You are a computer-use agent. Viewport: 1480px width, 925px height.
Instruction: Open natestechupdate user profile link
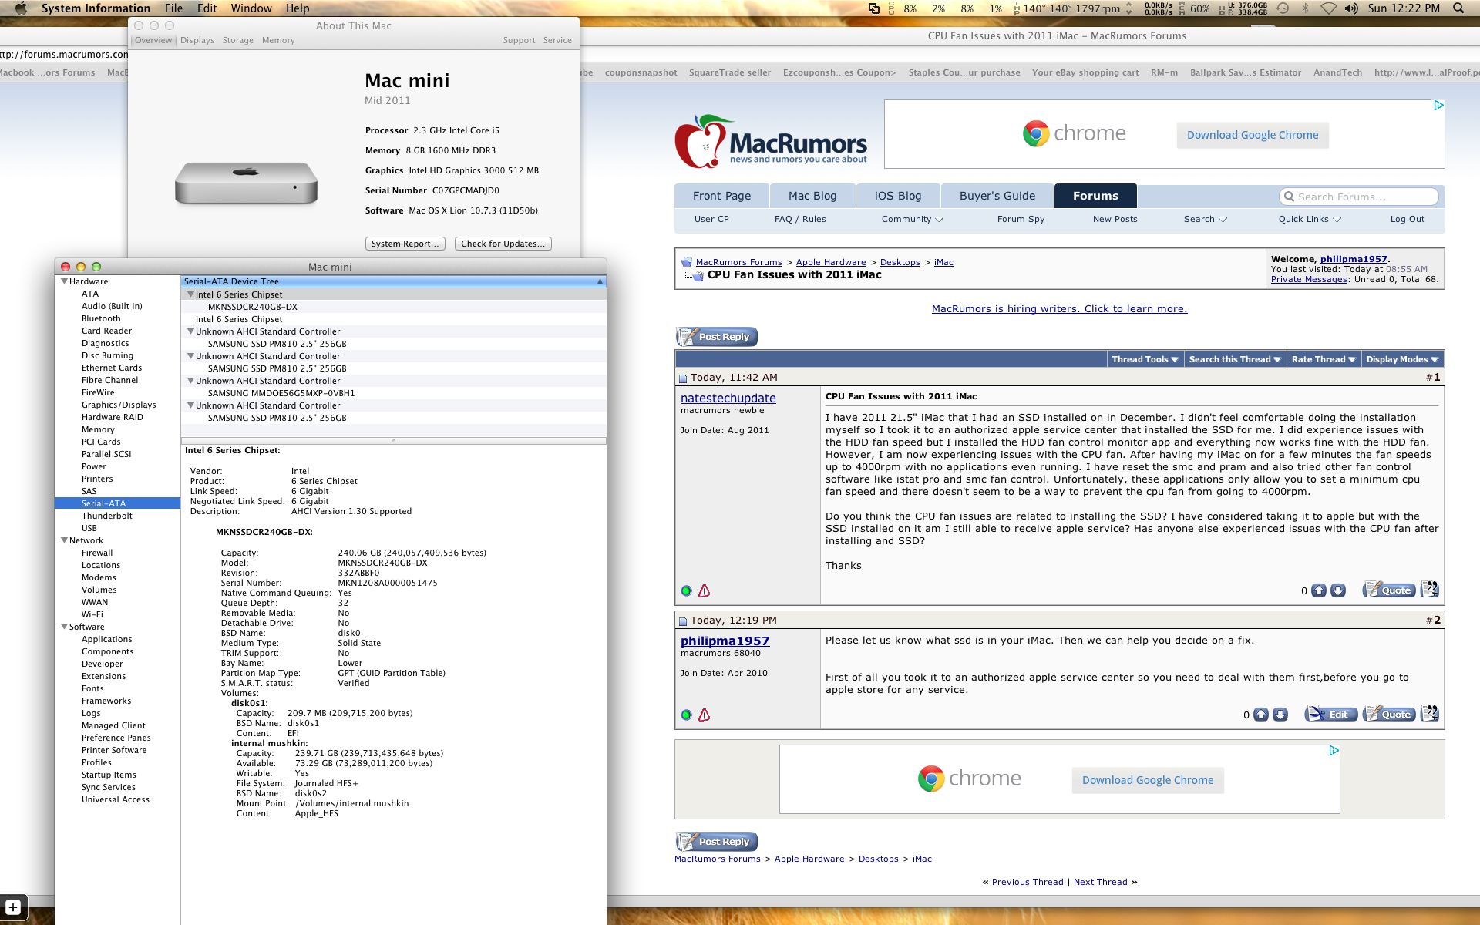pos(728,399)
